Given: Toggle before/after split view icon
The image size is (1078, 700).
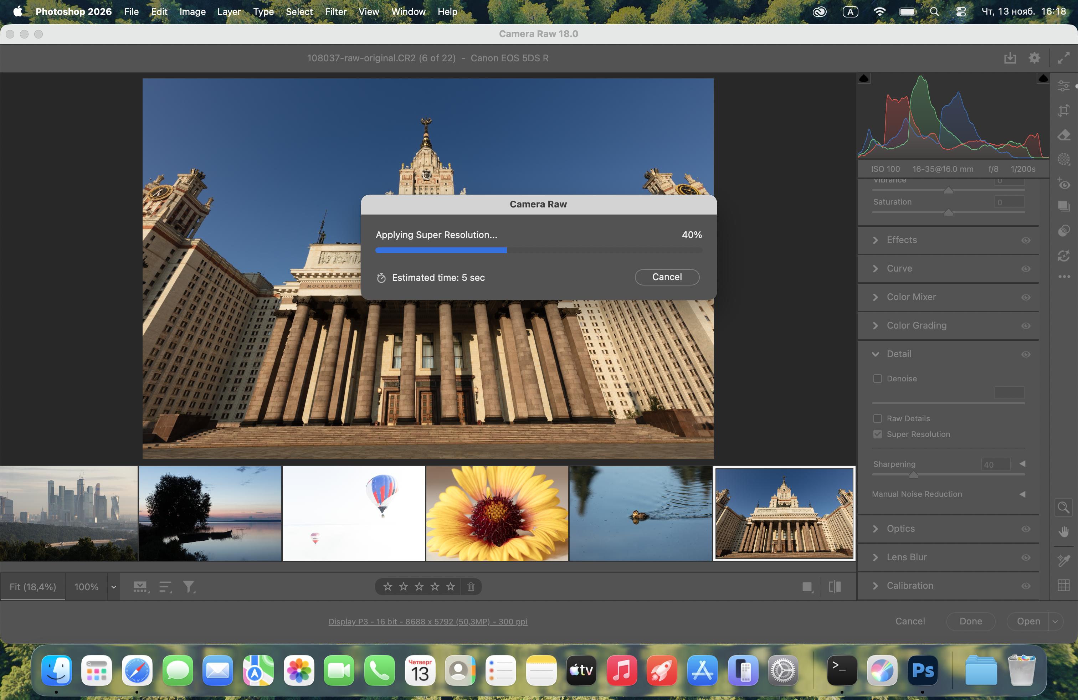Looking at the screenshot, I should (834, 587).
